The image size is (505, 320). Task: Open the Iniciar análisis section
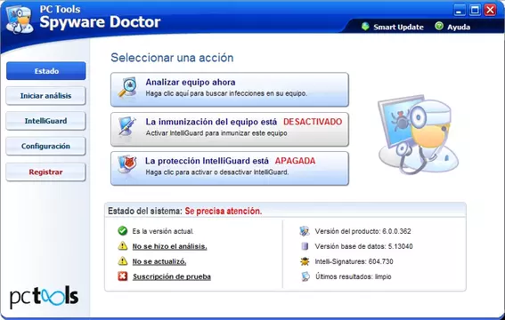pyautogui.click(x=46, y=96)
